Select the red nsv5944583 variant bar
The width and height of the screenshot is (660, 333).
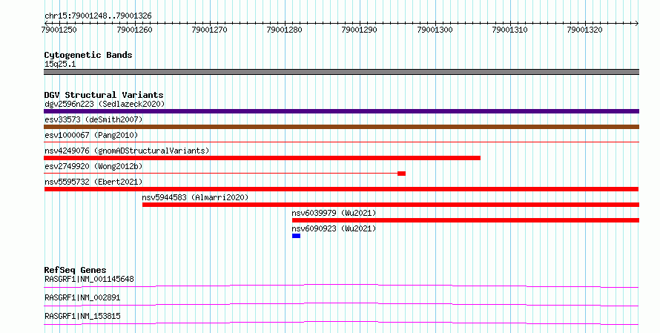(391, 205)
